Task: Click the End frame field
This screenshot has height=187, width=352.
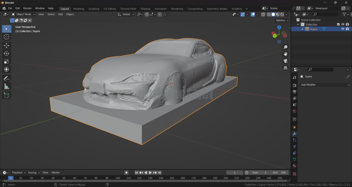Action: pyautogui.click(x=279, y=173)
